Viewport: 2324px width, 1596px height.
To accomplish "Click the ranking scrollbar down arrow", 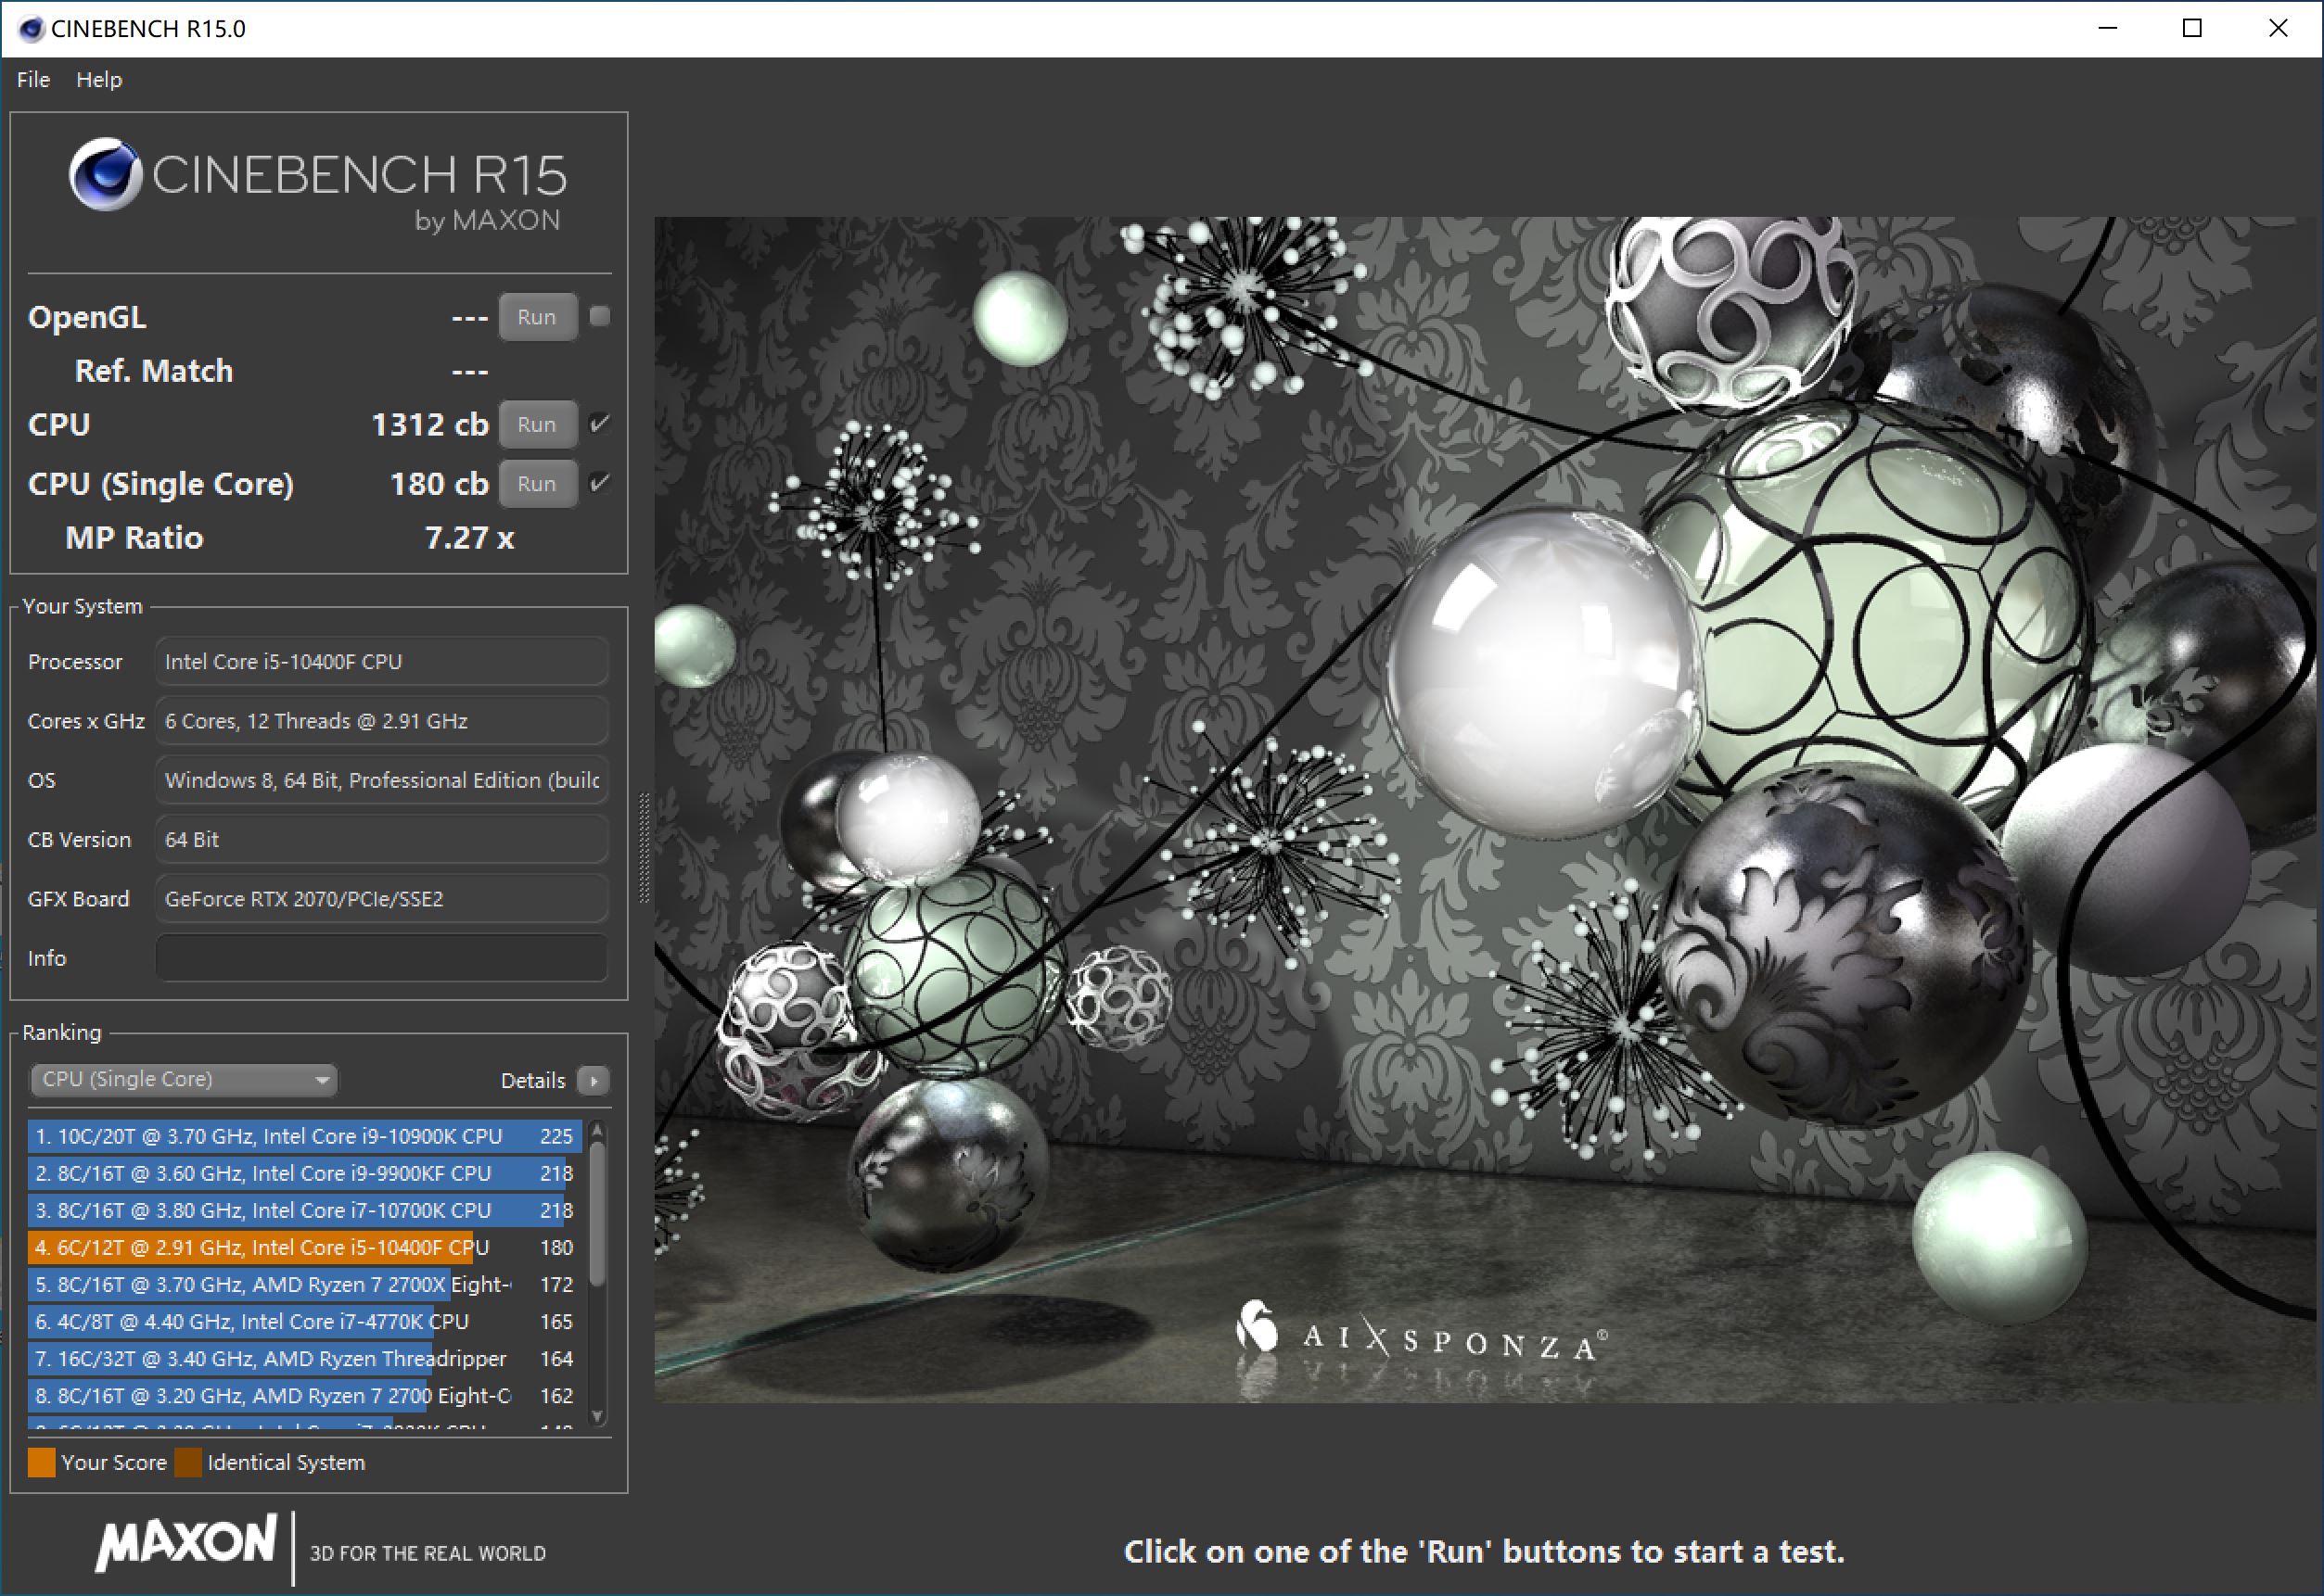I will tap(597, 1415).
